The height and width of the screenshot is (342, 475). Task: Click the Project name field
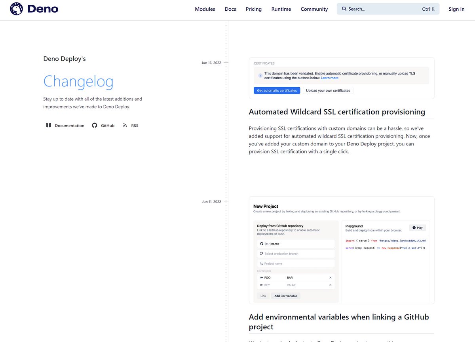coord(296,264)
